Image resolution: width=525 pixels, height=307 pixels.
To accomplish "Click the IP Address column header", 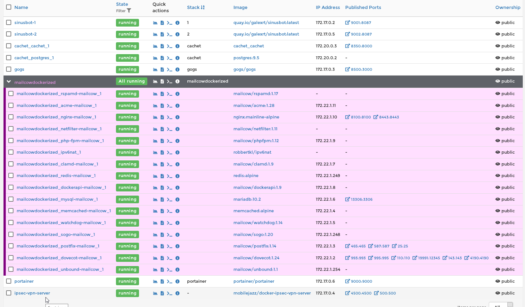I will (328, 7).
